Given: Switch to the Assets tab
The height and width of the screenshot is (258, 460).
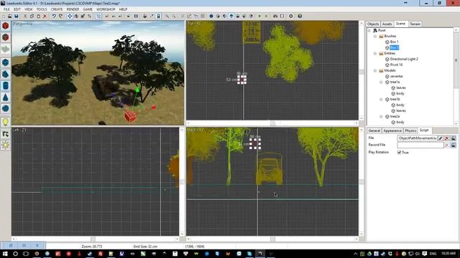Looking at the screenshot, I should point(387,24).
